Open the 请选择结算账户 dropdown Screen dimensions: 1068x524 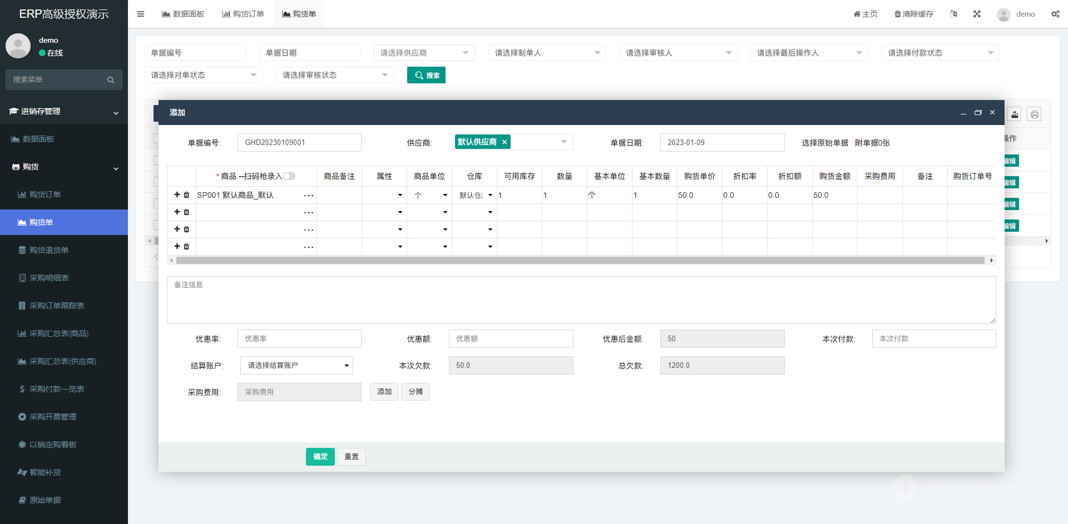tap(296, 366)
